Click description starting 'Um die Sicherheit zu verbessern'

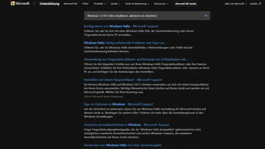coord(145,113)
